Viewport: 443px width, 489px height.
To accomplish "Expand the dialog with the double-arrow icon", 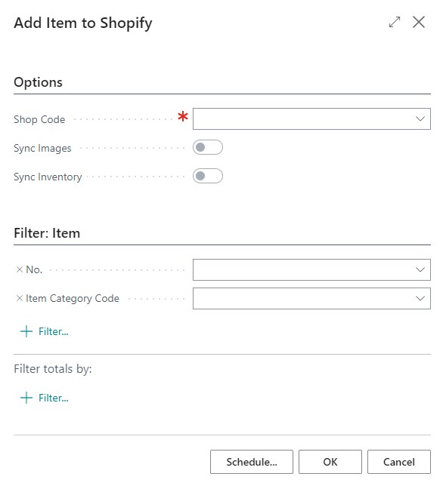I will [395, 22].
